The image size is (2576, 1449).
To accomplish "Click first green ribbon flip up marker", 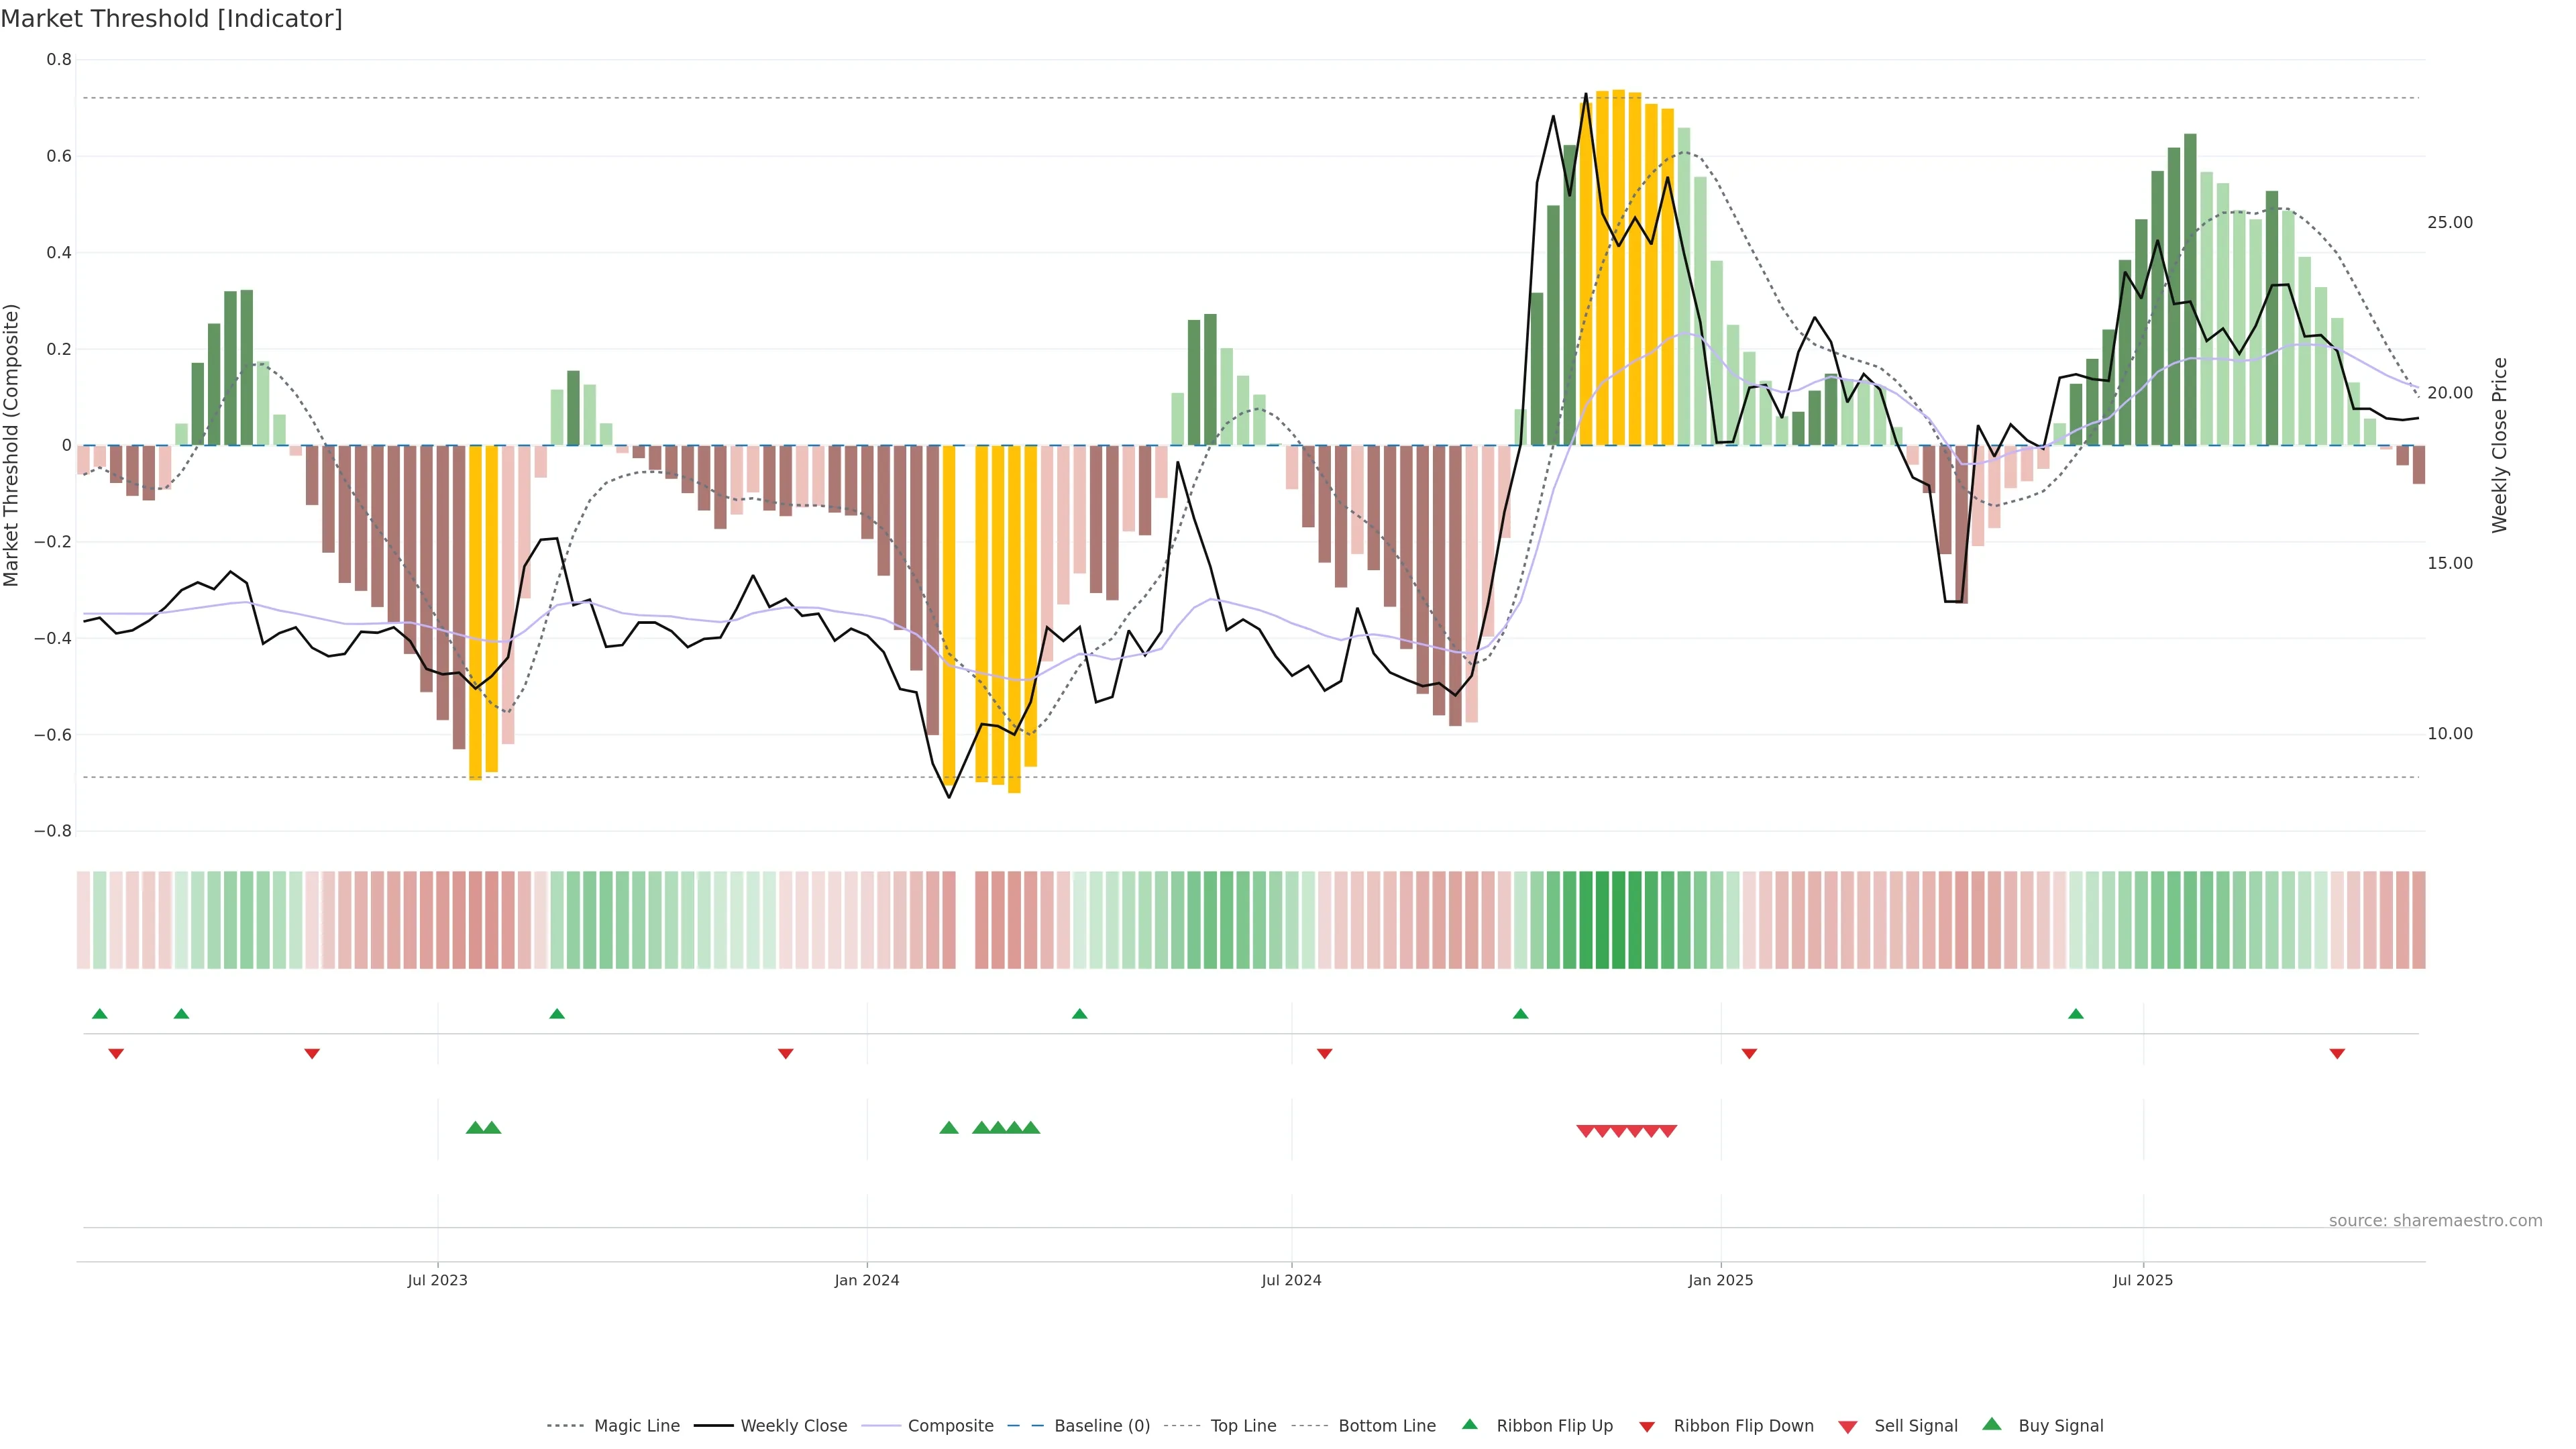I will coord(99,1014).
